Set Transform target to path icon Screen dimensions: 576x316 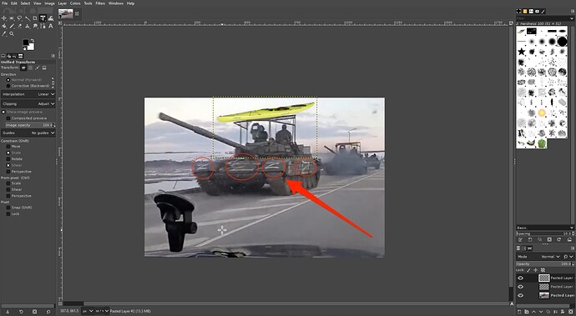tap(38, 68)
